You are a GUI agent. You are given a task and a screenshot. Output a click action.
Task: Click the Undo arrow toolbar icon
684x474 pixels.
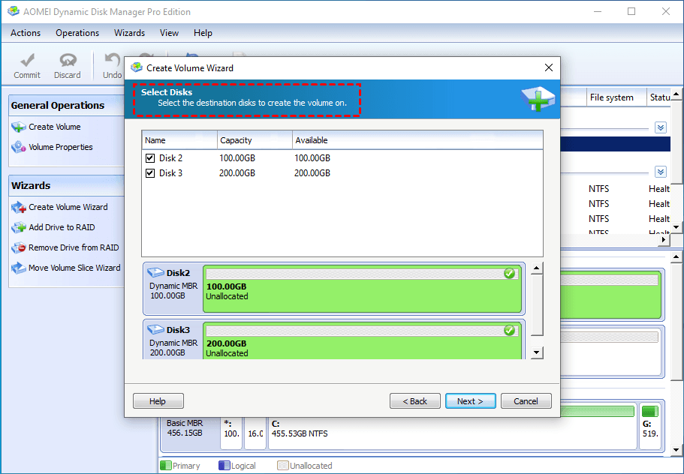[x=113, y=60]
